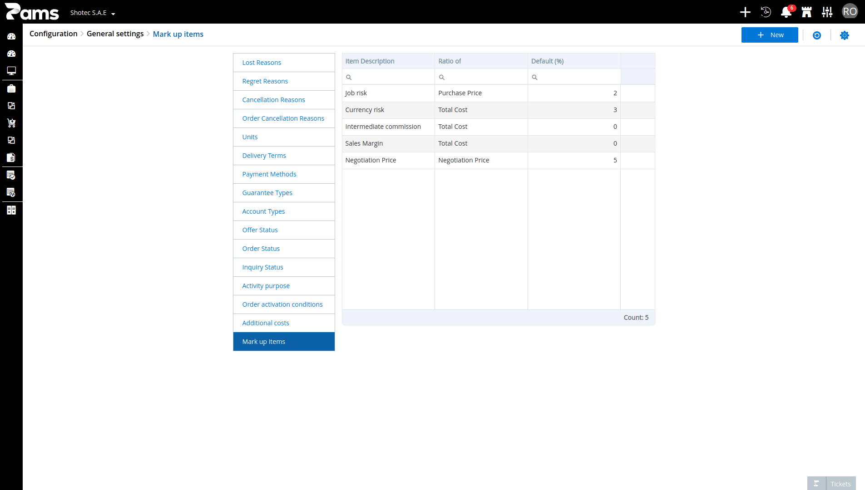Click the Item Description filter field

pos(388,77)
